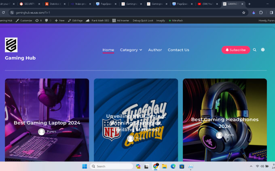Image resolution: width=275 pixels, height=171 pixels.
Task: Open the Wi-Fi network tray icon
Action: coord(257,166)
